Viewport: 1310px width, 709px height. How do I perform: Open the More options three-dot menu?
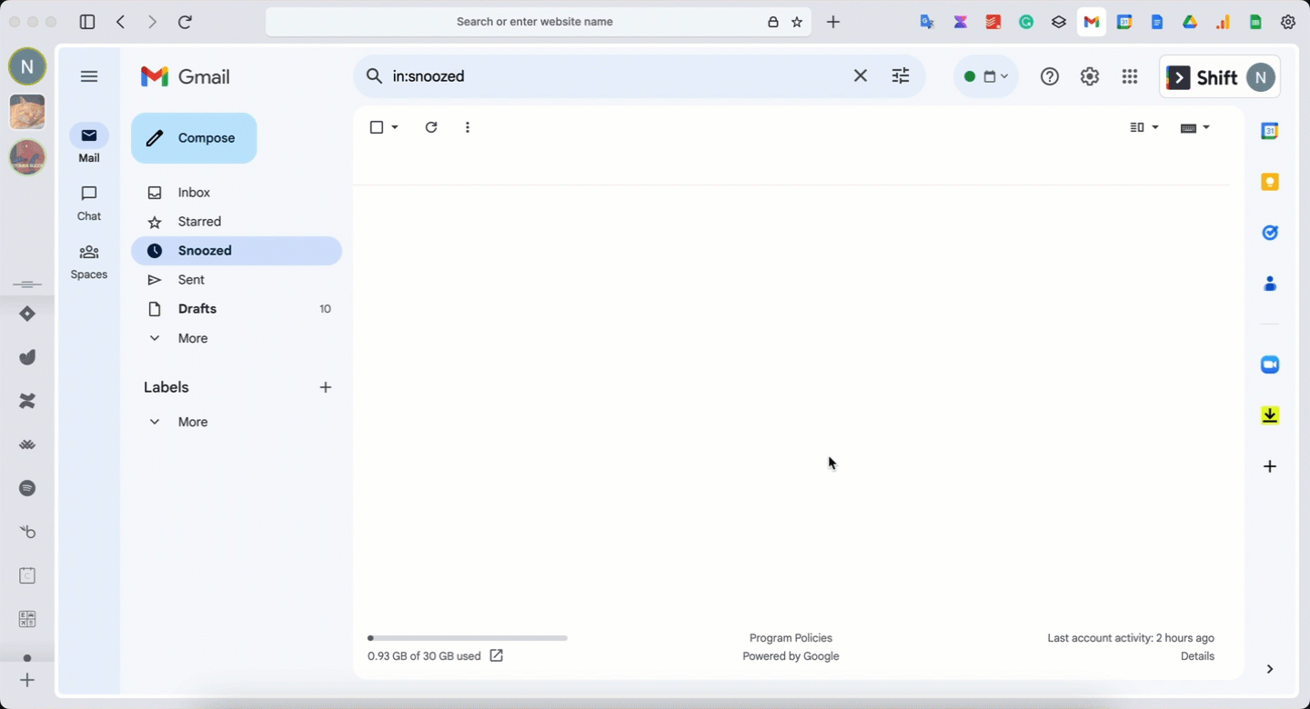click(468, 127)
